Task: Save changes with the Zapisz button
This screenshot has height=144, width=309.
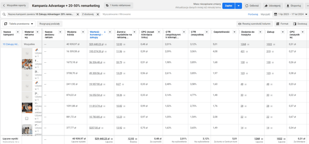Action: [229, 6]
